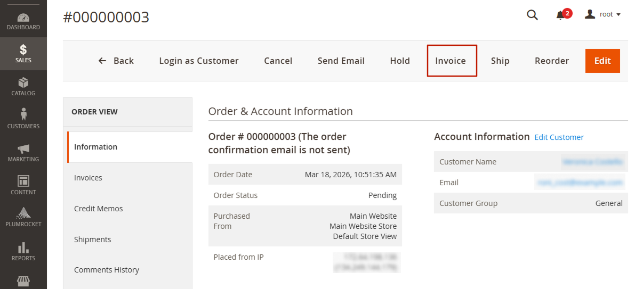
Task: Open the Content sidebar section
Action: pyautogui.click(x=23, y=186)
